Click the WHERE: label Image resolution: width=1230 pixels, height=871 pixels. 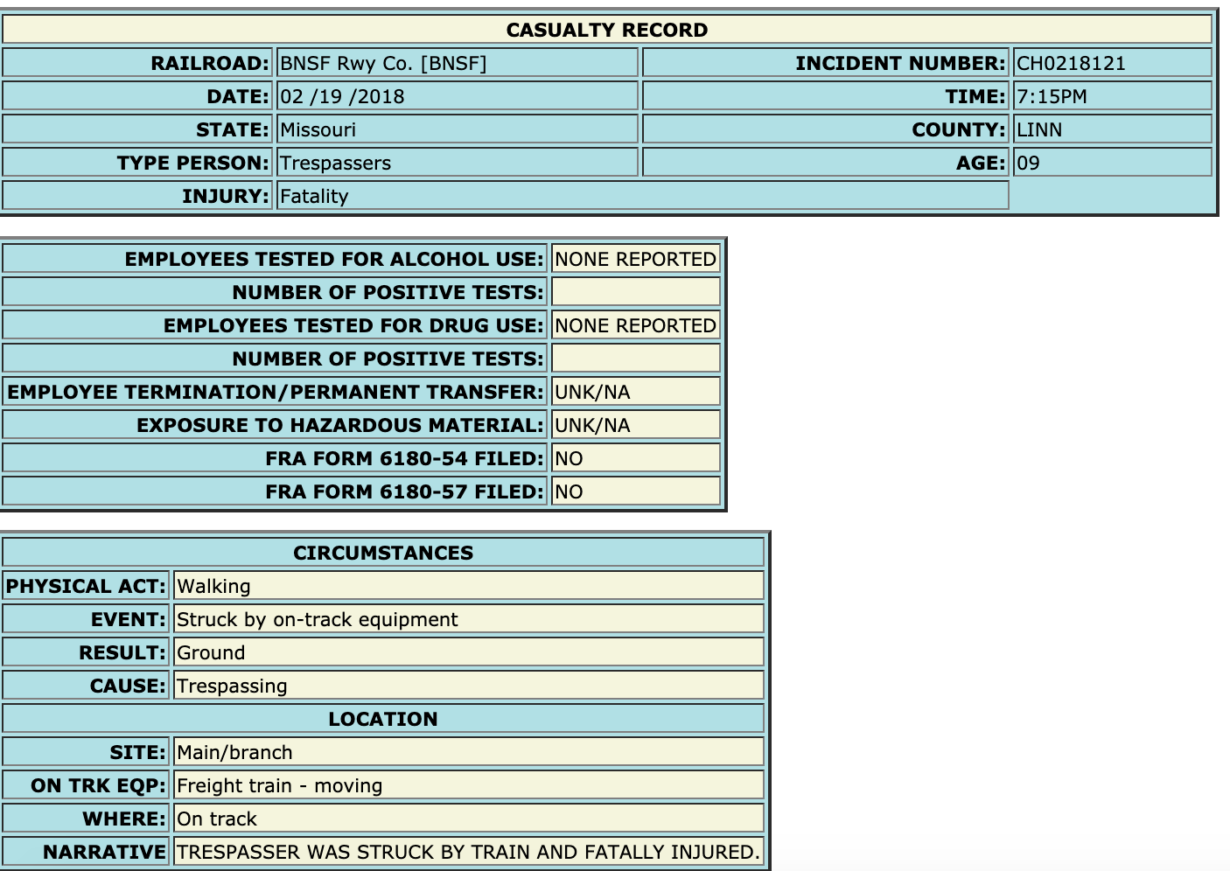coord(124,819)
